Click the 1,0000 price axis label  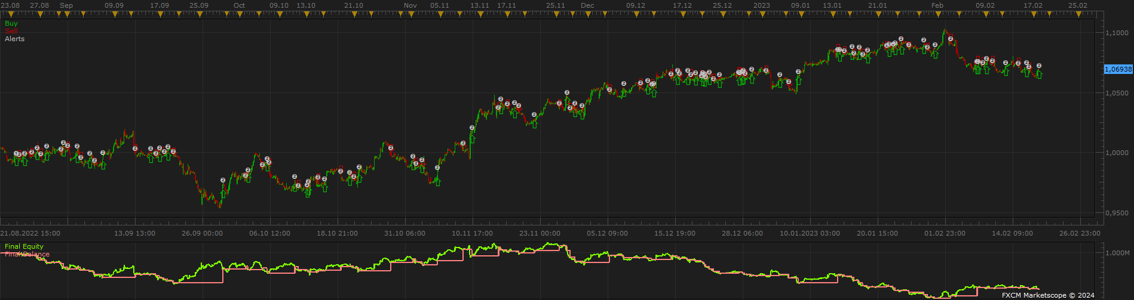1118,153
